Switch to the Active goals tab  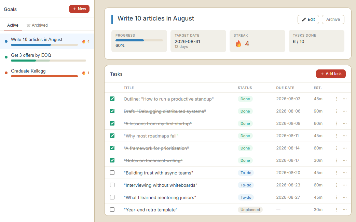[13, 25]
